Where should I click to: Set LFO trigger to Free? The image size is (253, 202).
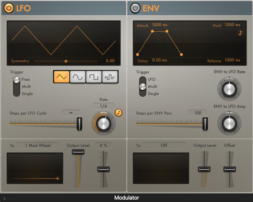[26, 80]
